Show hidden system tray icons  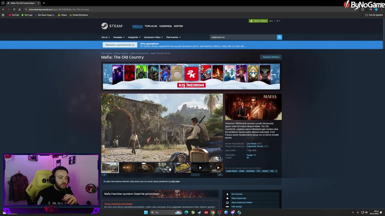tap(353, 212)
